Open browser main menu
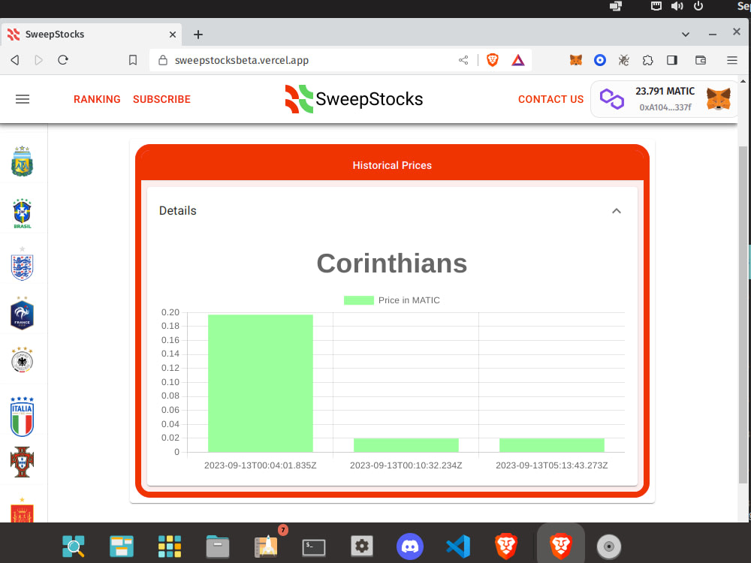 731,60
